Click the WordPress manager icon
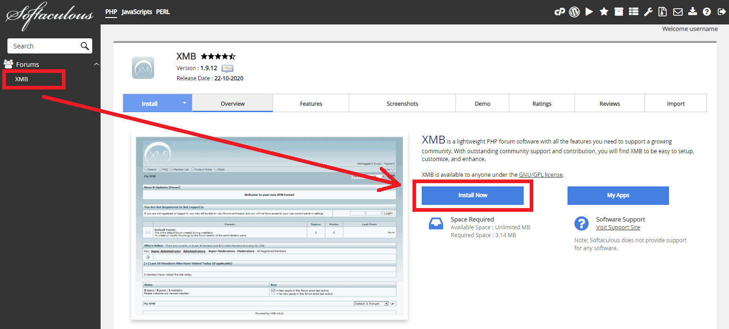Screen dimensions: 729x329 574,12
